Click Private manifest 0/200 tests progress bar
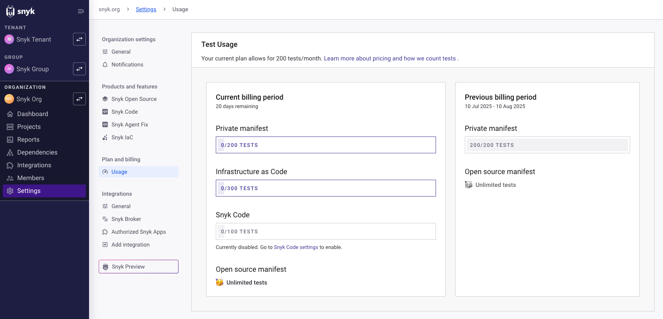 pos(325,145)
